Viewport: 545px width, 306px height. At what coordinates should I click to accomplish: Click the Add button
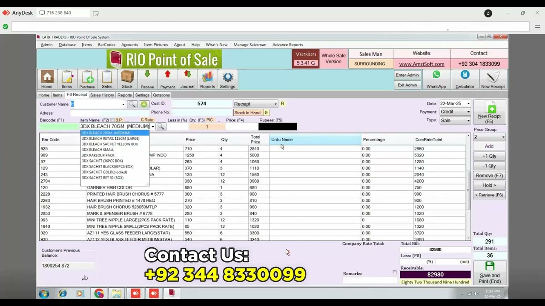click(x=489, y=146)
